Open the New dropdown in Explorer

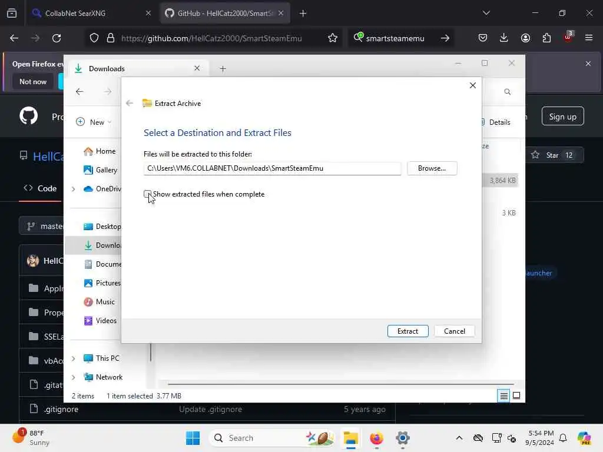click(94, 122)
